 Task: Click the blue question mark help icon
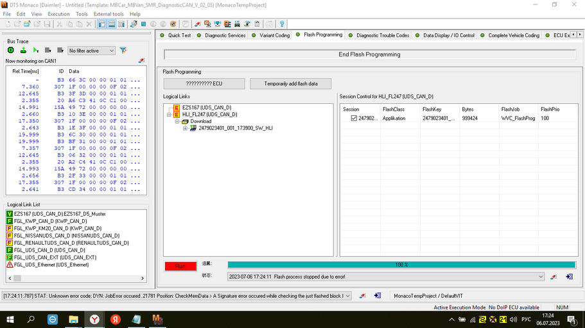282,24
